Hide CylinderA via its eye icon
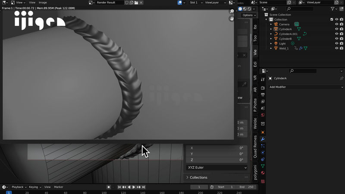345x194 pixels. click(337, 29)
